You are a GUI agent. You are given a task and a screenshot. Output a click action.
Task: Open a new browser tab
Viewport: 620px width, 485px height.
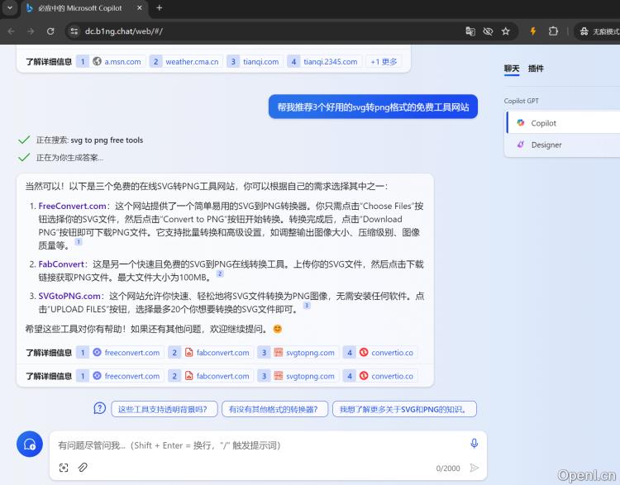(159, 8)
